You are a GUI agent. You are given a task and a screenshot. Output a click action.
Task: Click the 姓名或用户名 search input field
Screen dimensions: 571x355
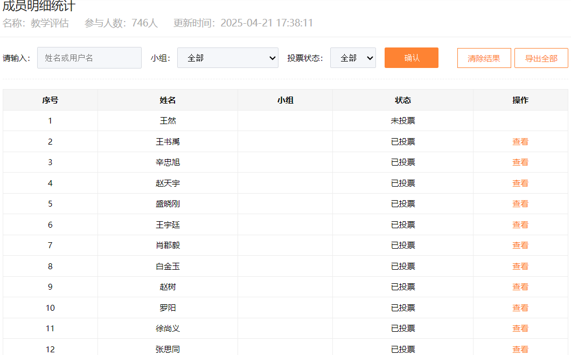[x=89, y=58]
